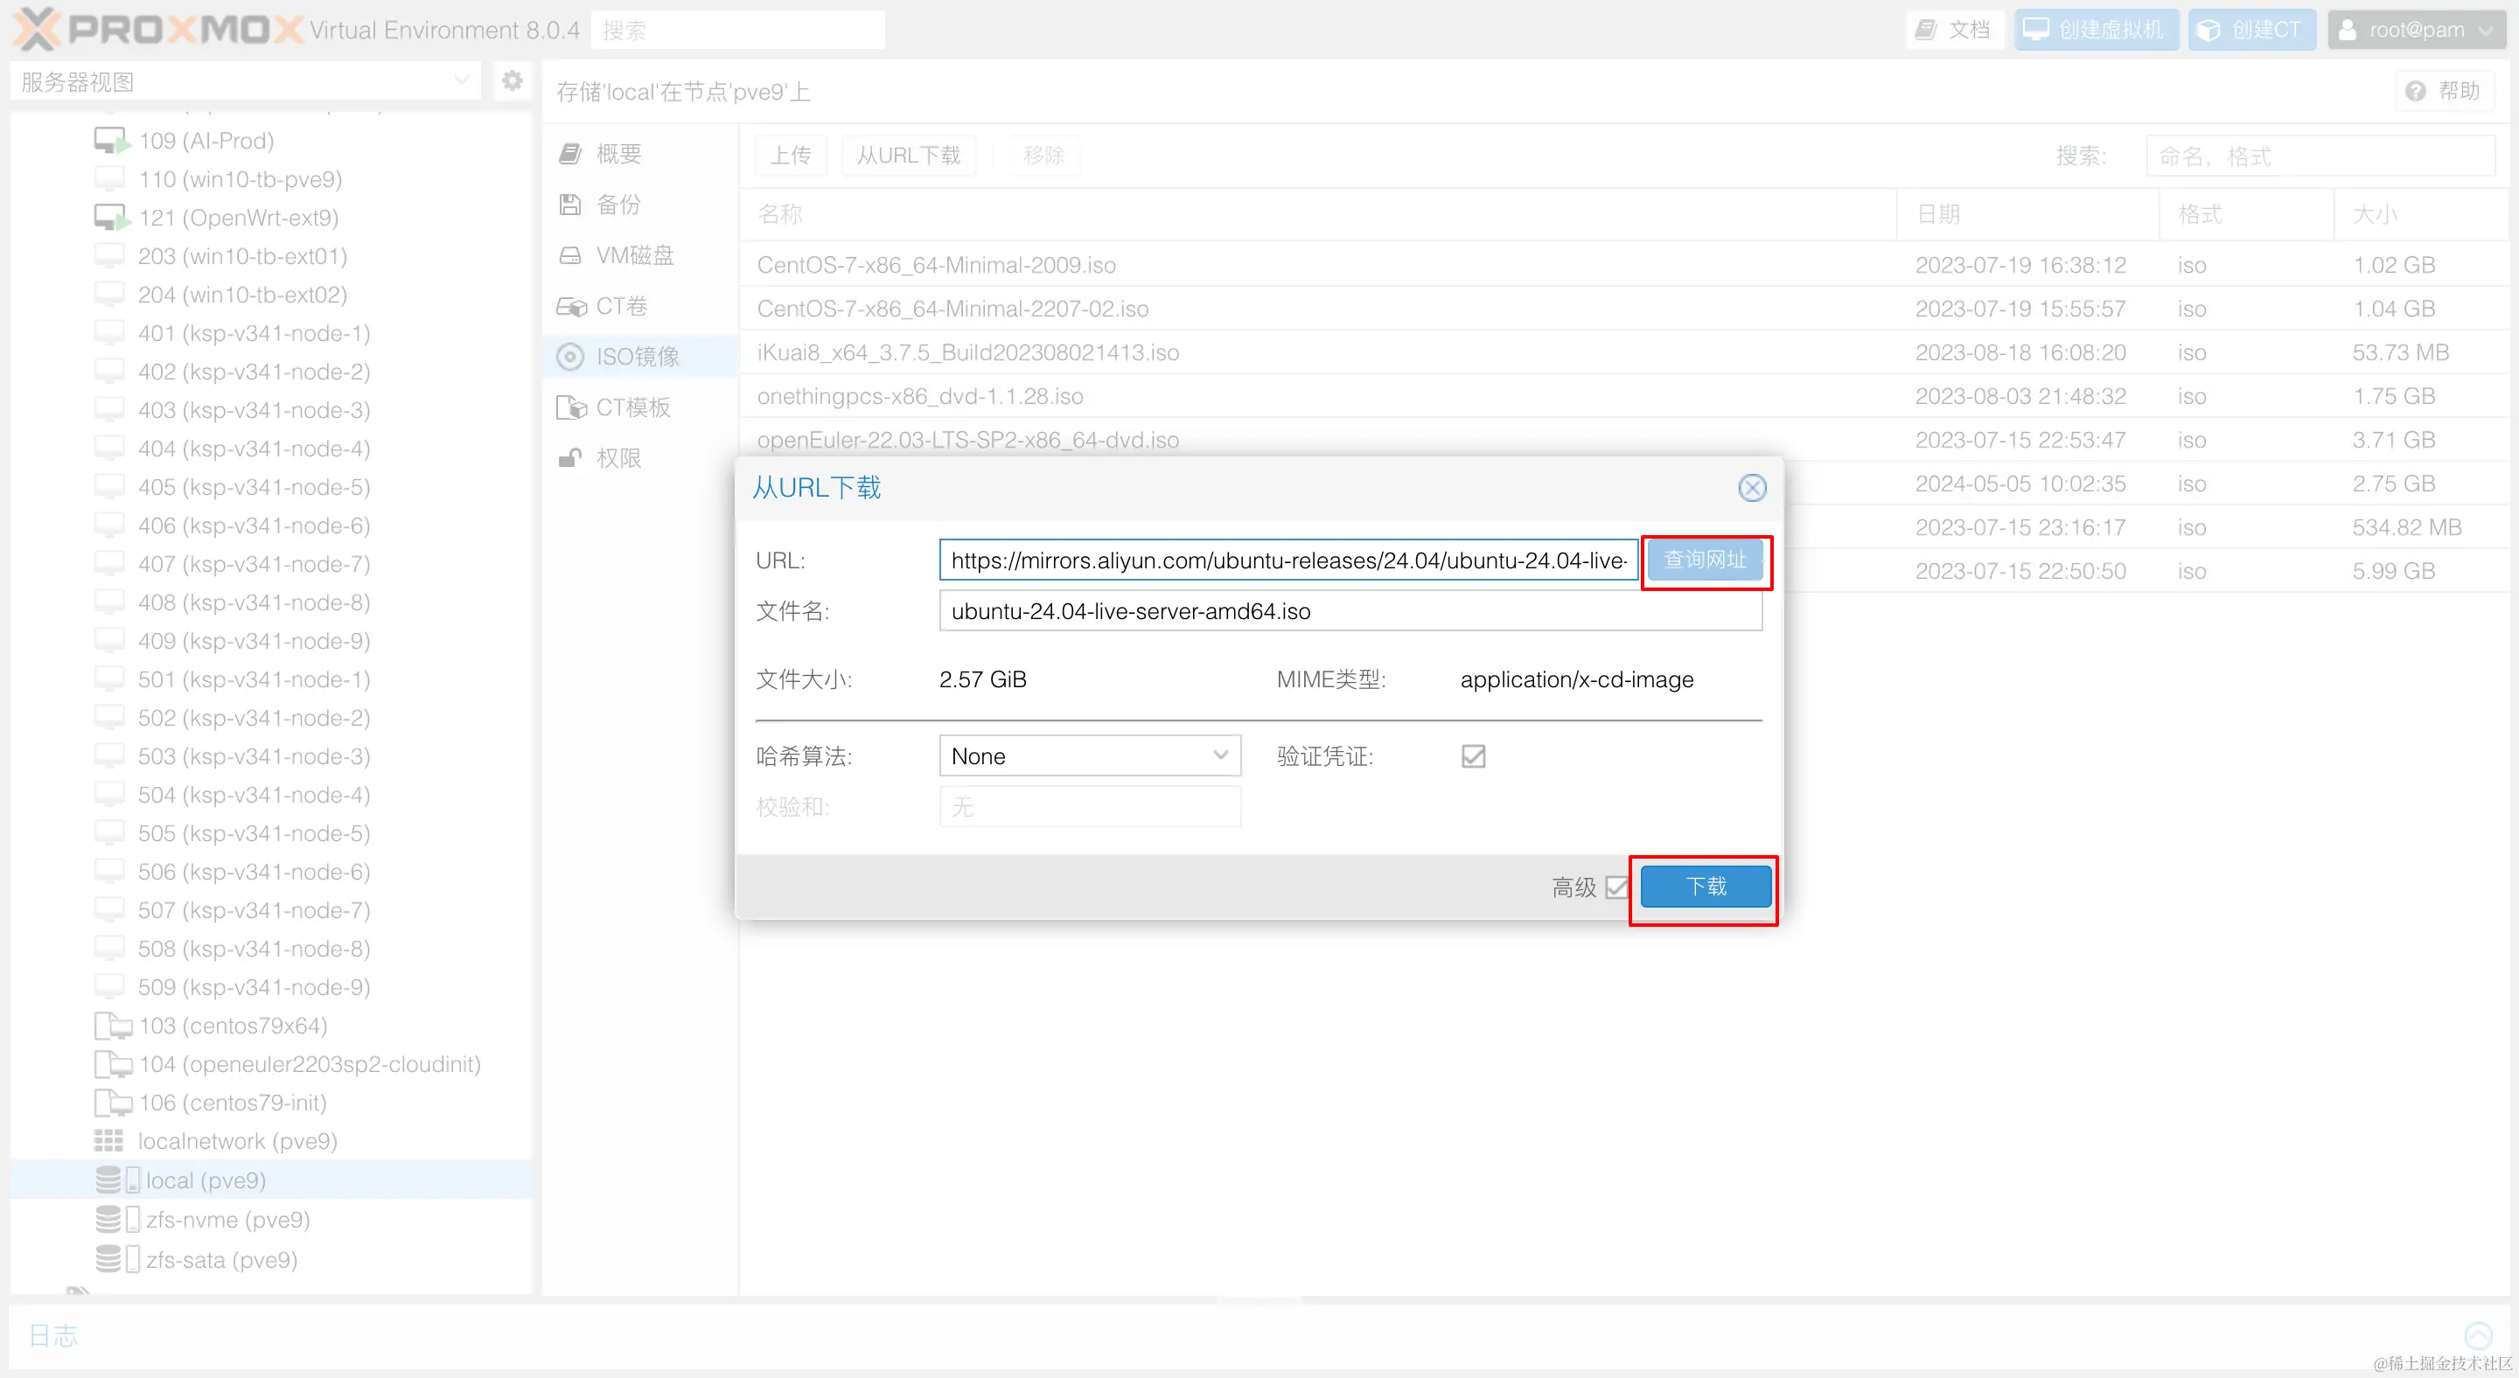Open the ISO镜像 panel in storage sidebar
This screenshot has width=2519, height=1378.
pos(637,356)
